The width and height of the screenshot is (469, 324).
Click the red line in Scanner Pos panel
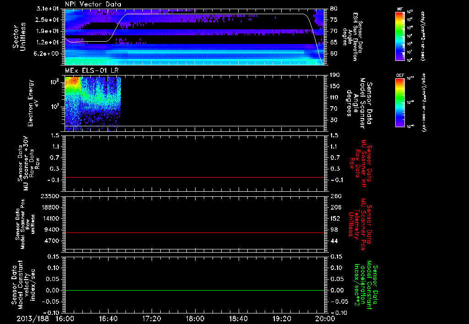click(x=194, y=232)
